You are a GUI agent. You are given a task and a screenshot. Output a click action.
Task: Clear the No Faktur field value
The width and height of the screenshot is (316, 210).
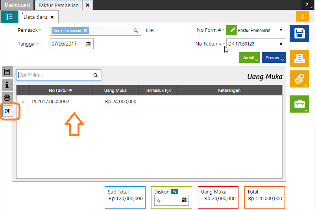pos(281,44)
